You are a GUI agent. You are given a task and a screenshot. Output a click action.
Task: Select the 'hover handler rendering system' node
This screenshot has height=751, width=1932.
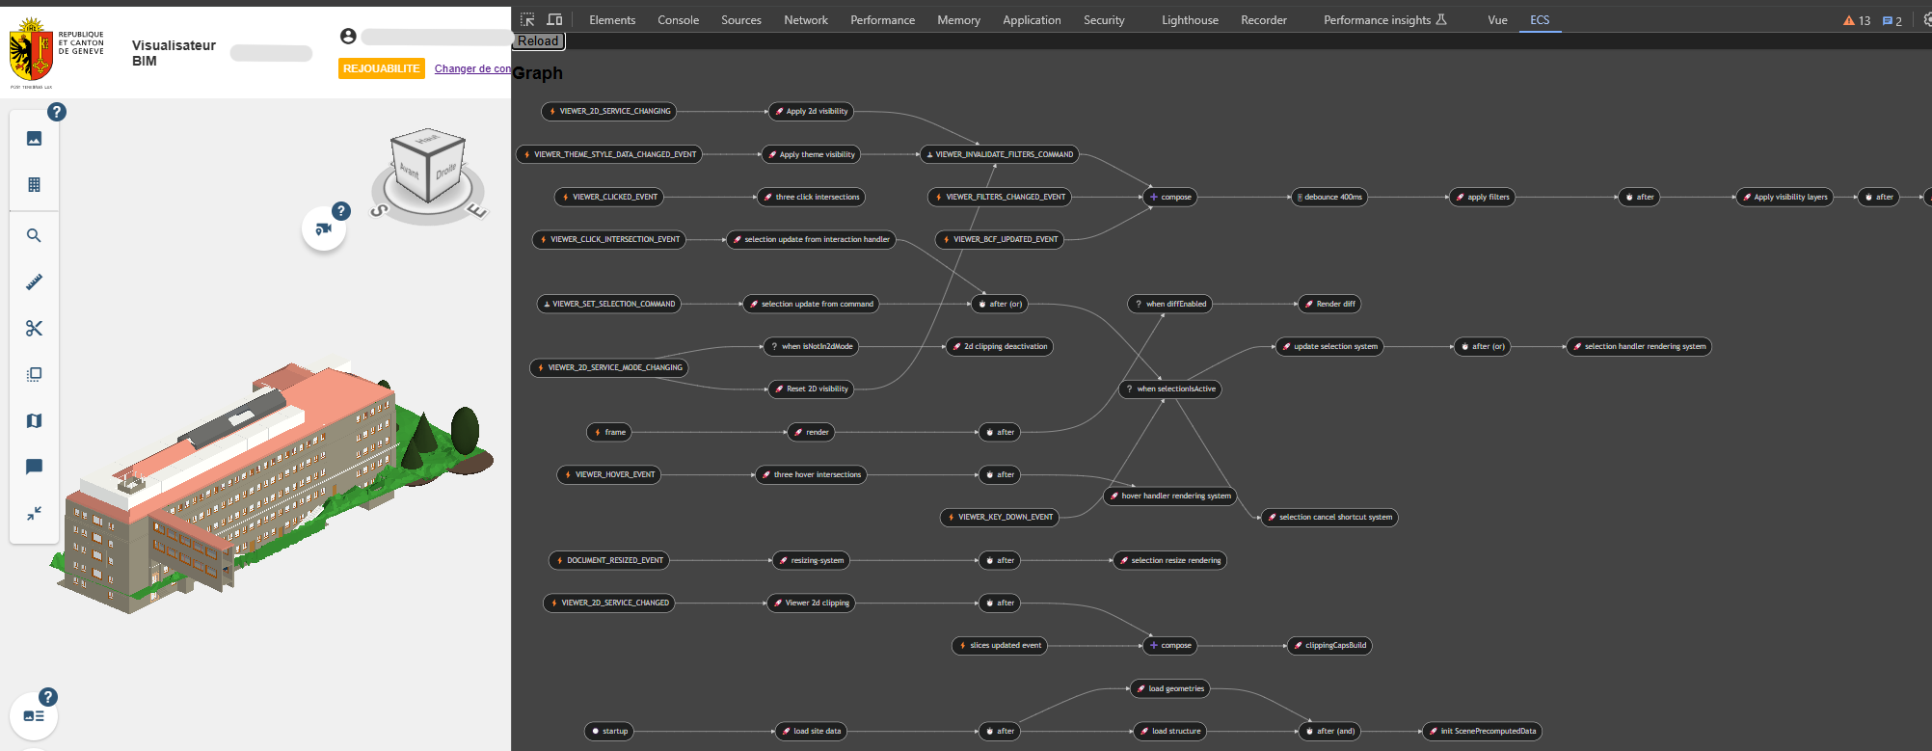pyautogui.click(x=1170, y=496)
